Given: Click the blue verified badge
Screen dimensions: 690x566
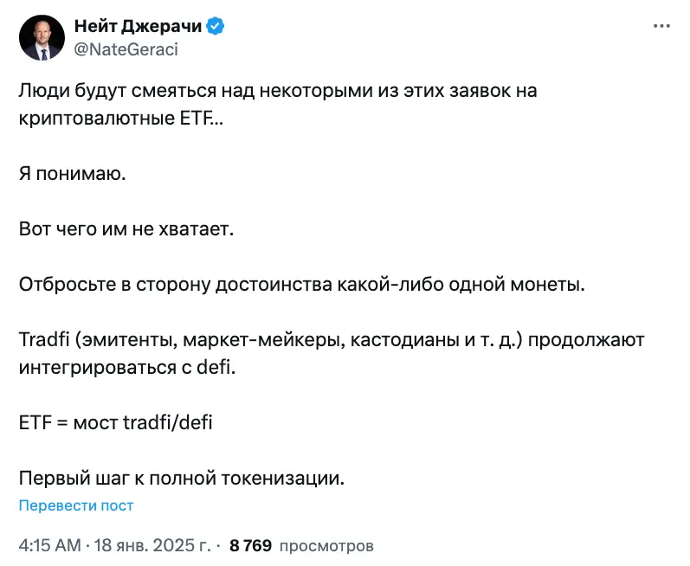Looking at the screenshot, I should (216, 26).
